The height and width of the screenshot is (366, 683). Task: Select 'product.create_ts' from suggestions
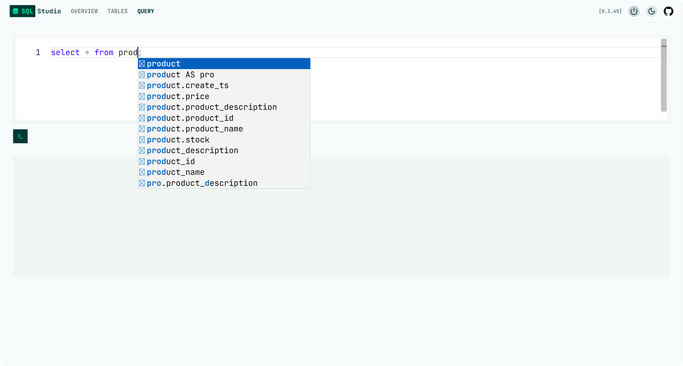pyautogui.click(x=188, y=85)
